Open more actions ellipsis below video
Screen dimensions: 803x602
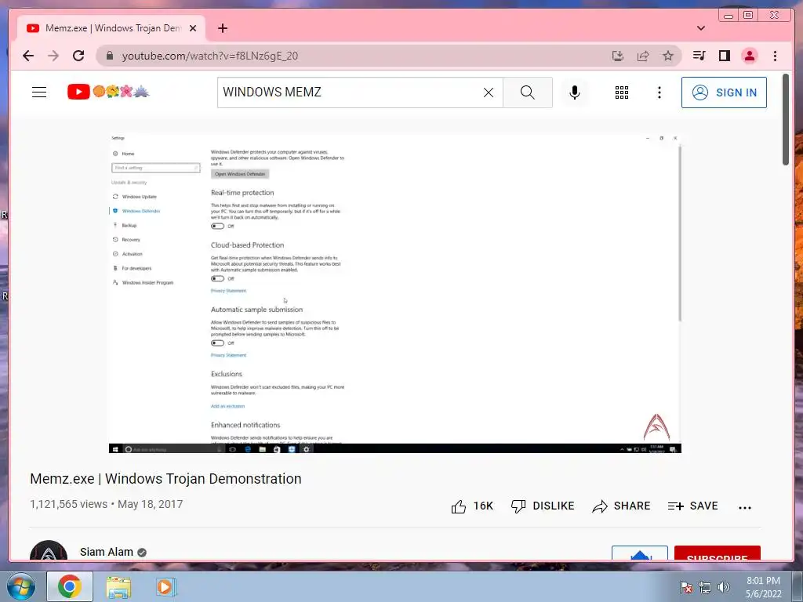point(745,507)
